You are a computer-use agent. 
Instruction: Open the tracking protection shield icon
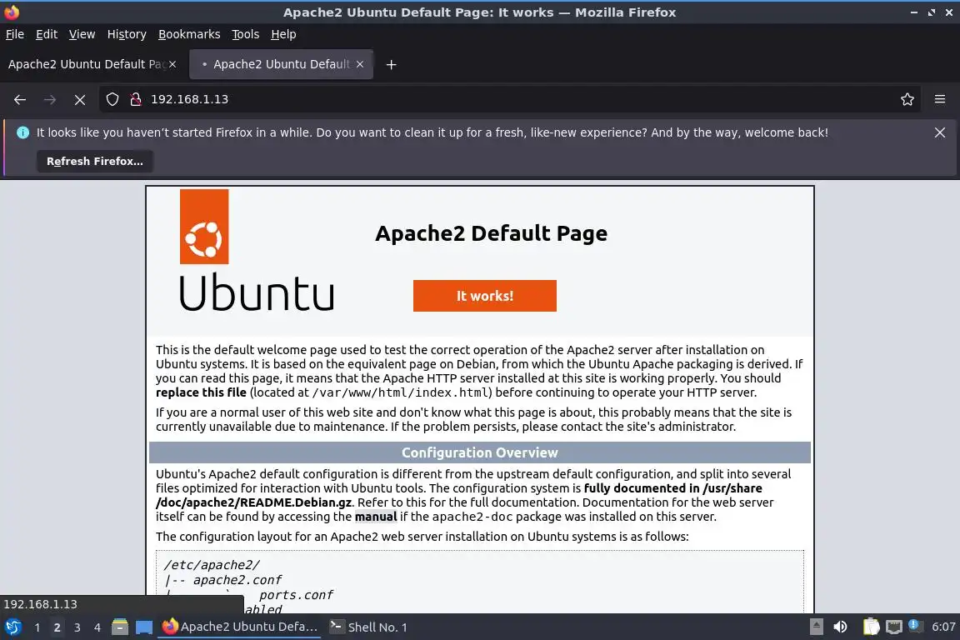(112, 99)
